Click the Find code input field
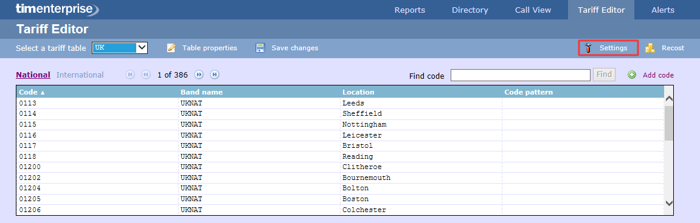The image size is (700, 223). 521,75
